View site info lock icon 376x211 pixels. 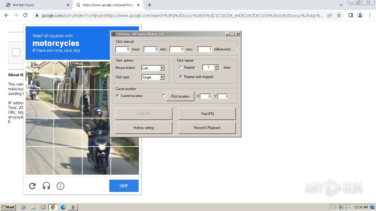click(37, 15)
